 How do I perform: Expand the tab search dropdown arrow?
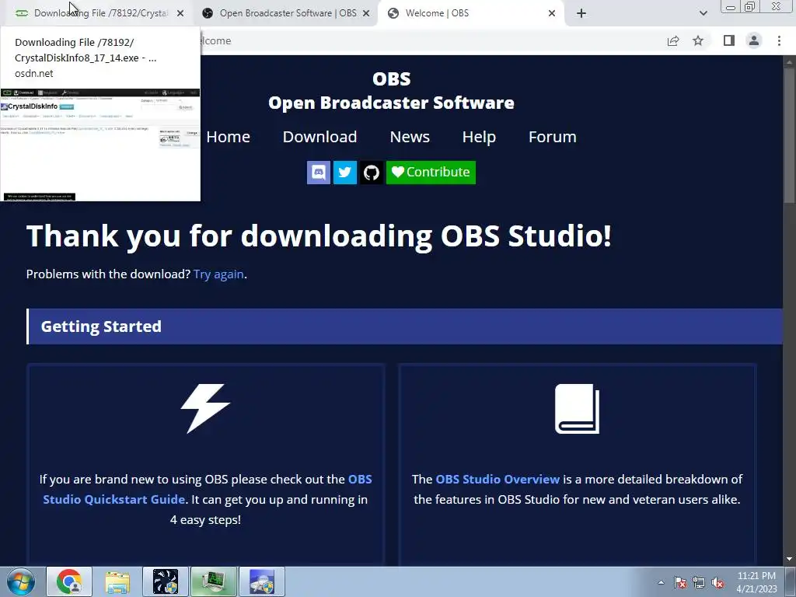(x=703, y=14)
